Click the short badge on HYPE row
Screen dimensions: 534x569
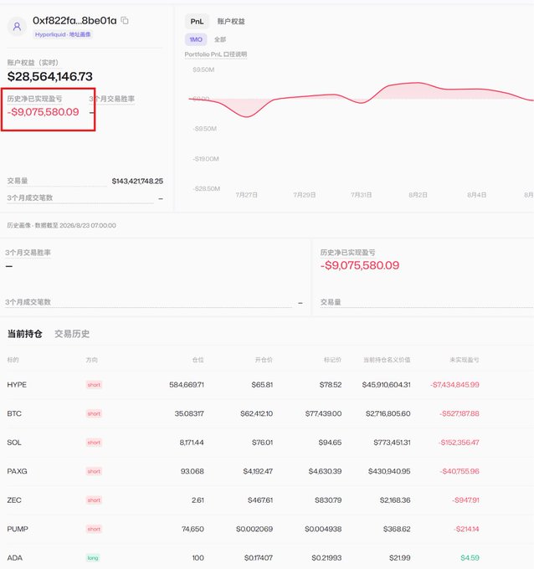[94, 385]
